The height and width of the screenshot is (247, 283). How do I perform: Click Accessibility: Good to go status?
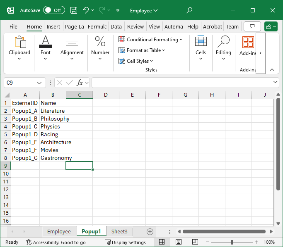tap(56, 242)
